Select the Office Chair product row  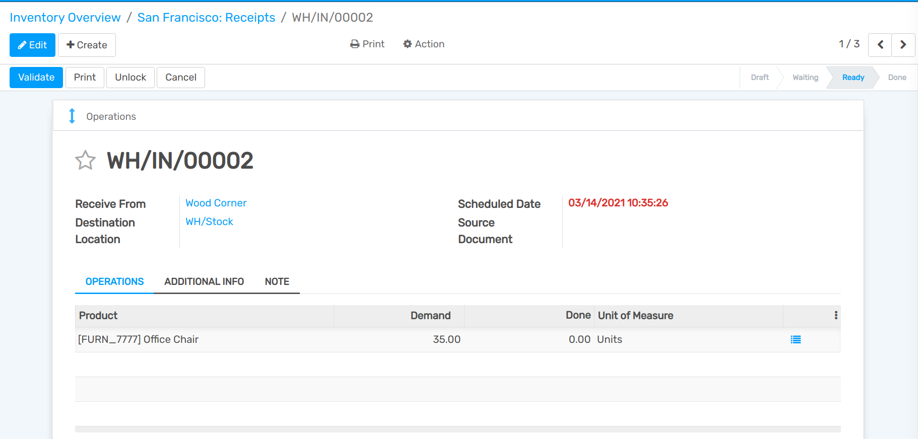pos(139,340)
